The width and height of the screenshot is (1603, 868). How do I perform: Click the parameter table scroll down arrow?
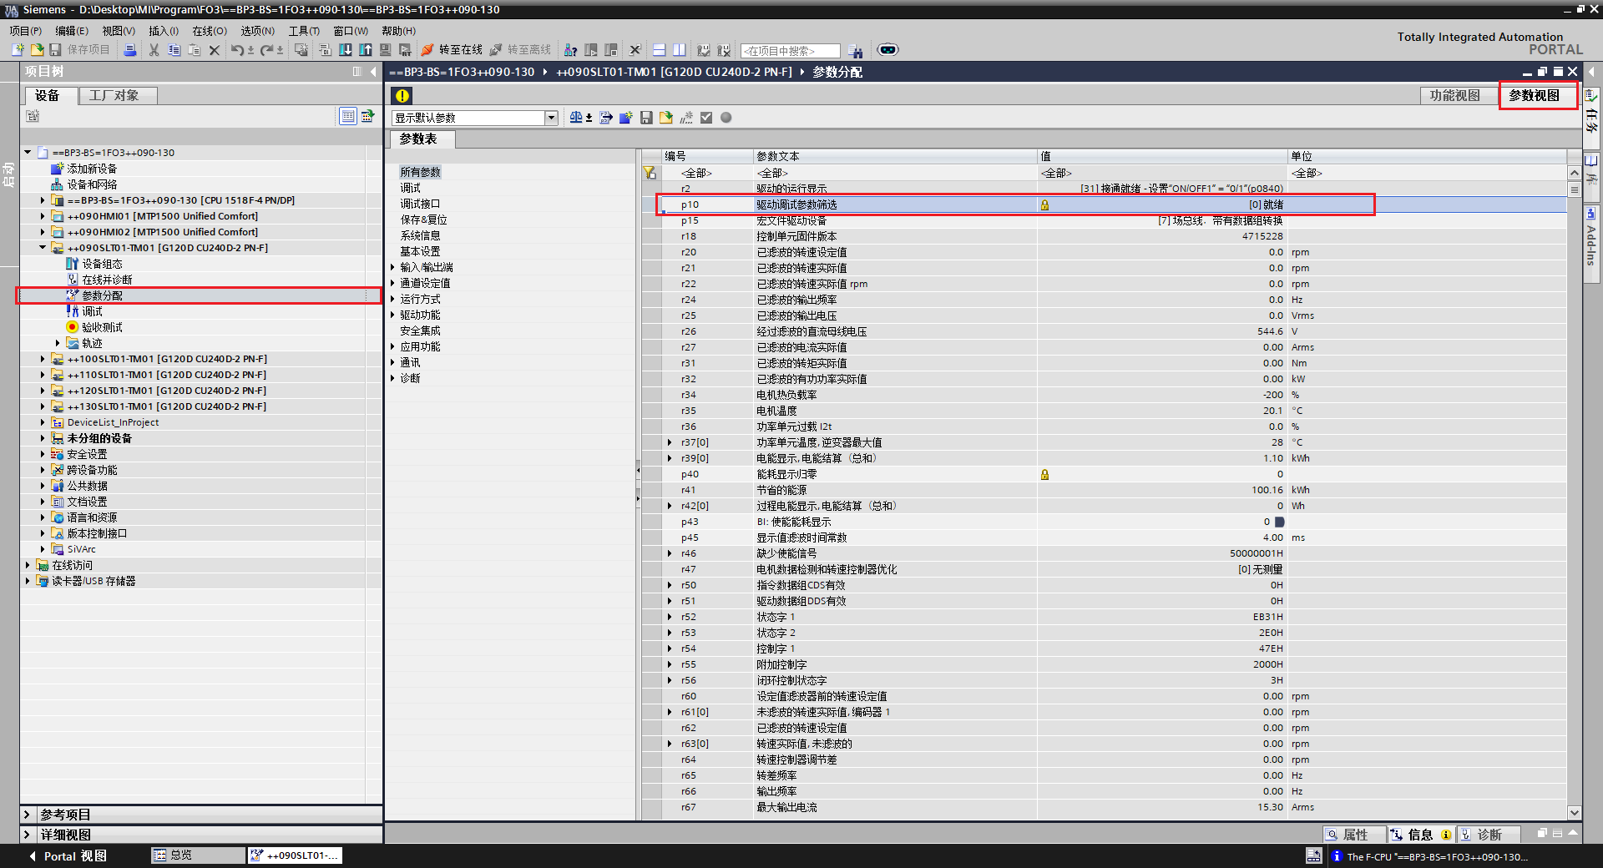click(1574, 812)
